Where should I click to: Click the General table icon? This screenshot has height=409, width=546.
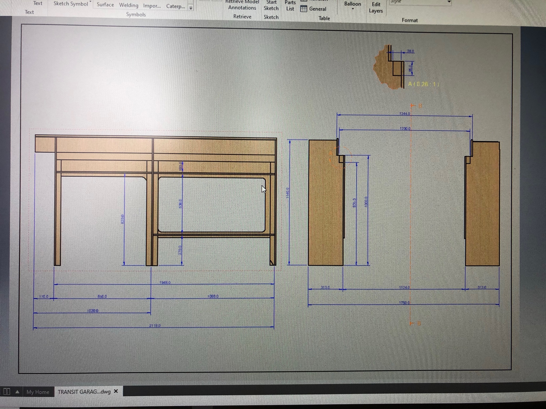pos(304,9)
